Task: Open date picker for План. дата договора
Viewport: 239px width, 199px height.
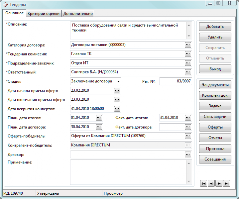Action: click(x=99, y=127)
